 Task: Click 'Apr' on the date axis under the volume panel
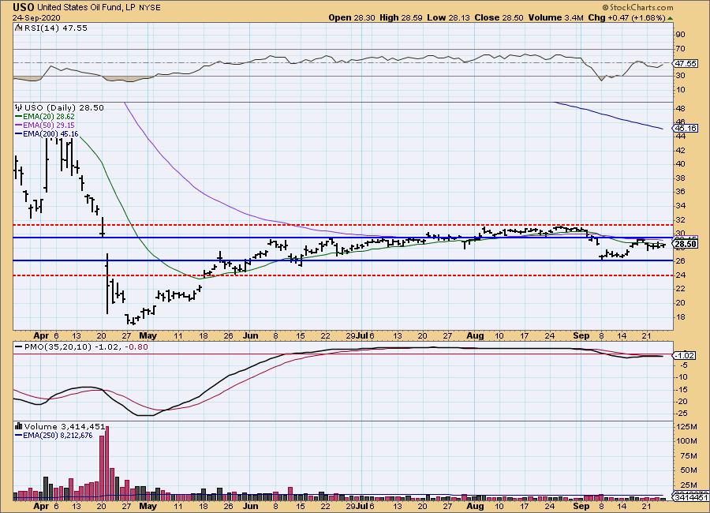(41, 506)
